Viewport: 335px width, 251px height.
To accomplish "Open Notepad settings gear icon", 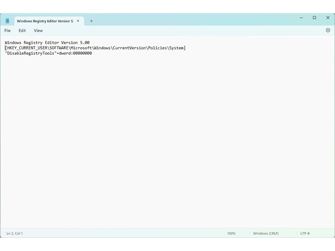I will coord(328,30).
